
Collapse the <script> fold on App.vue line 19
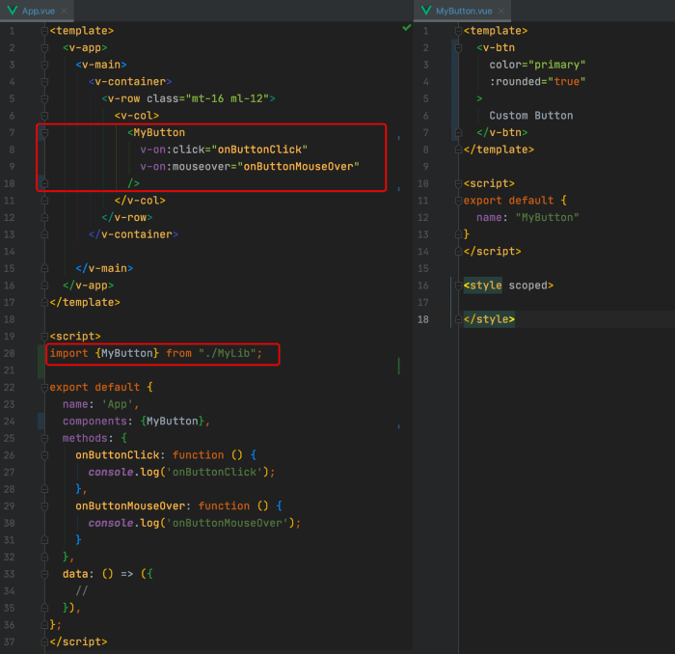pyautogui.click(x=44, y=337)
